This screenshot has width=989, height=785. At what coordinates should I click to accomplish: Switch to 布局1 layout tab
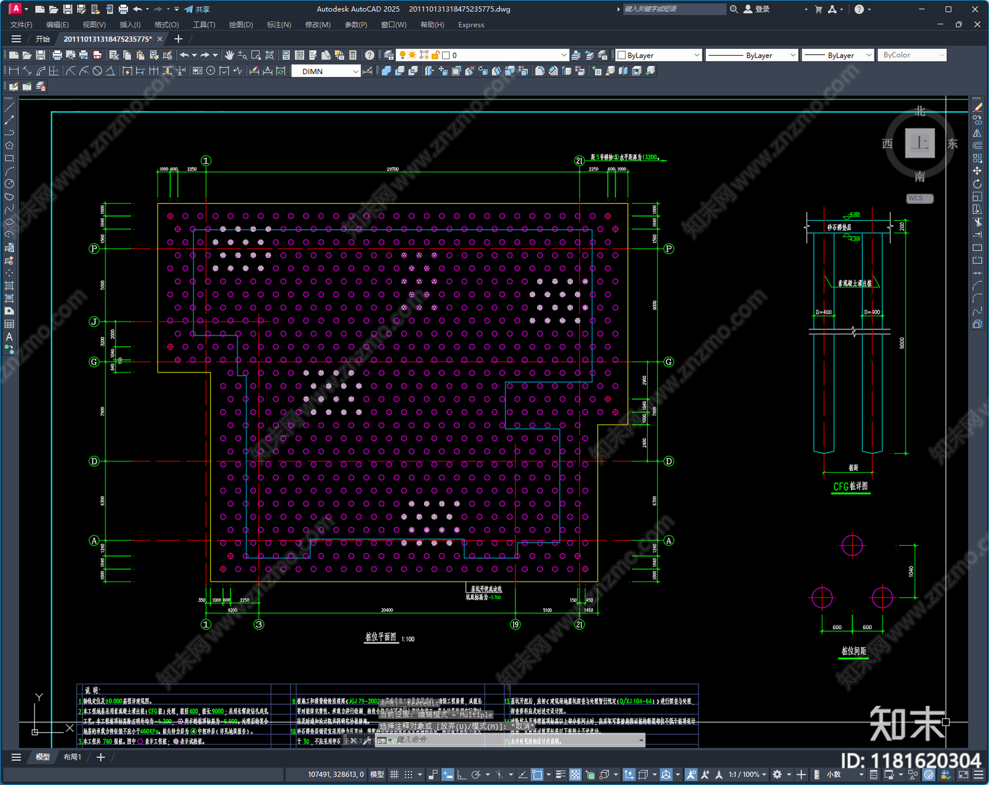coord(72,757)
